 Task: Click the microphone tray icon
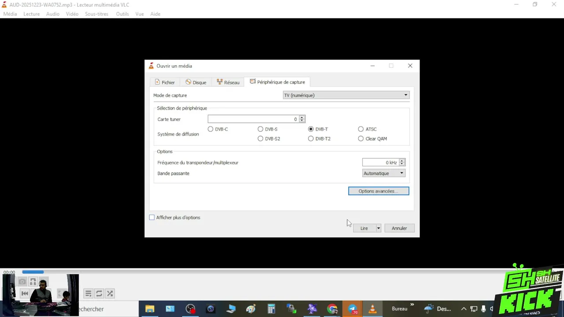(x=483, y=309)
